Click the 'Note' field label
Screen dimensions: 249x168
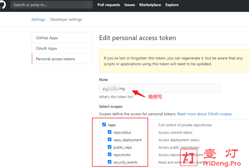tap(103, 80)
